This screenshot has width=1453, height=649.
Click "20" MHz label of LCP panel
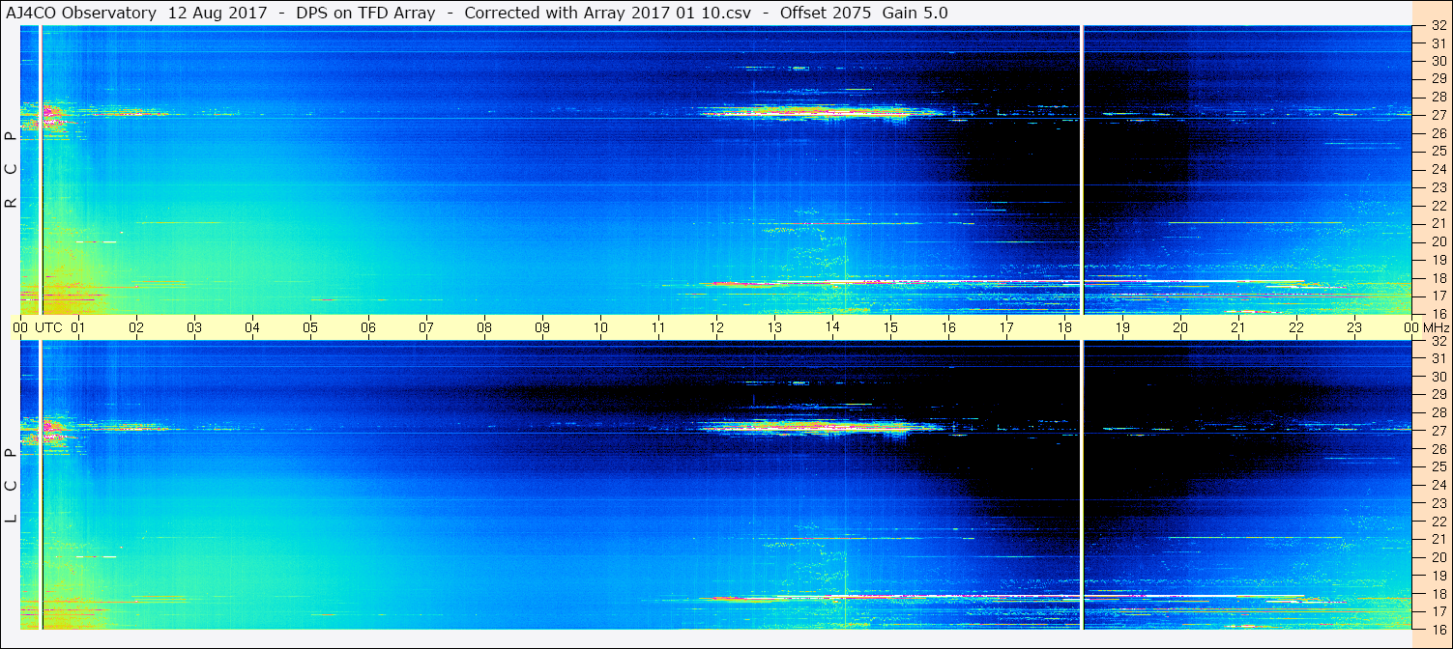point(1438,557)
